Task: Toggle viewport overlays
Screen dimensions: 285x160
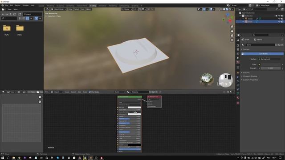Action: (211, 9)
